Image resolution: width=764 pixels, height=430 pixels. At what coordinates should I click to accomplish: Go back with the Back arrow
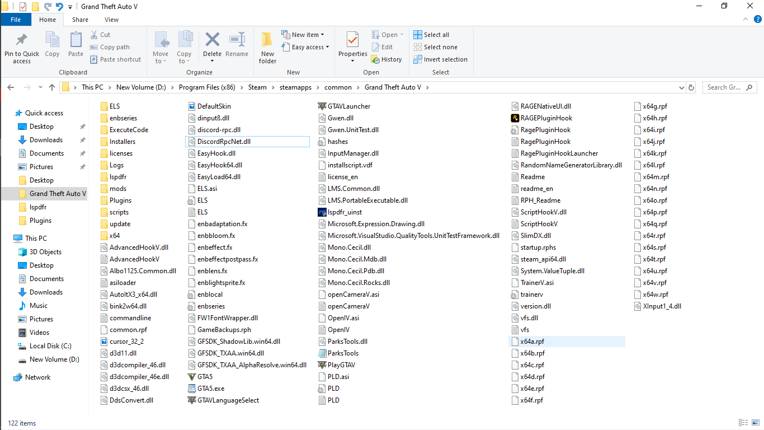tap(11, 87)
